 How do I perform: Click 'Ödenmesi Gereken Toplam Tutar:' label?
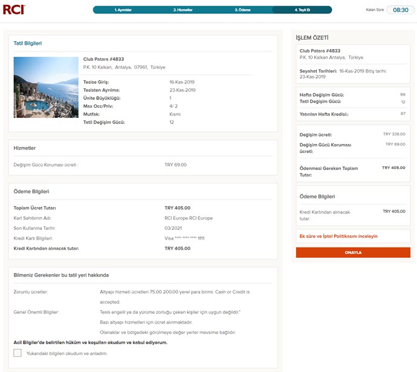(329, 172)
